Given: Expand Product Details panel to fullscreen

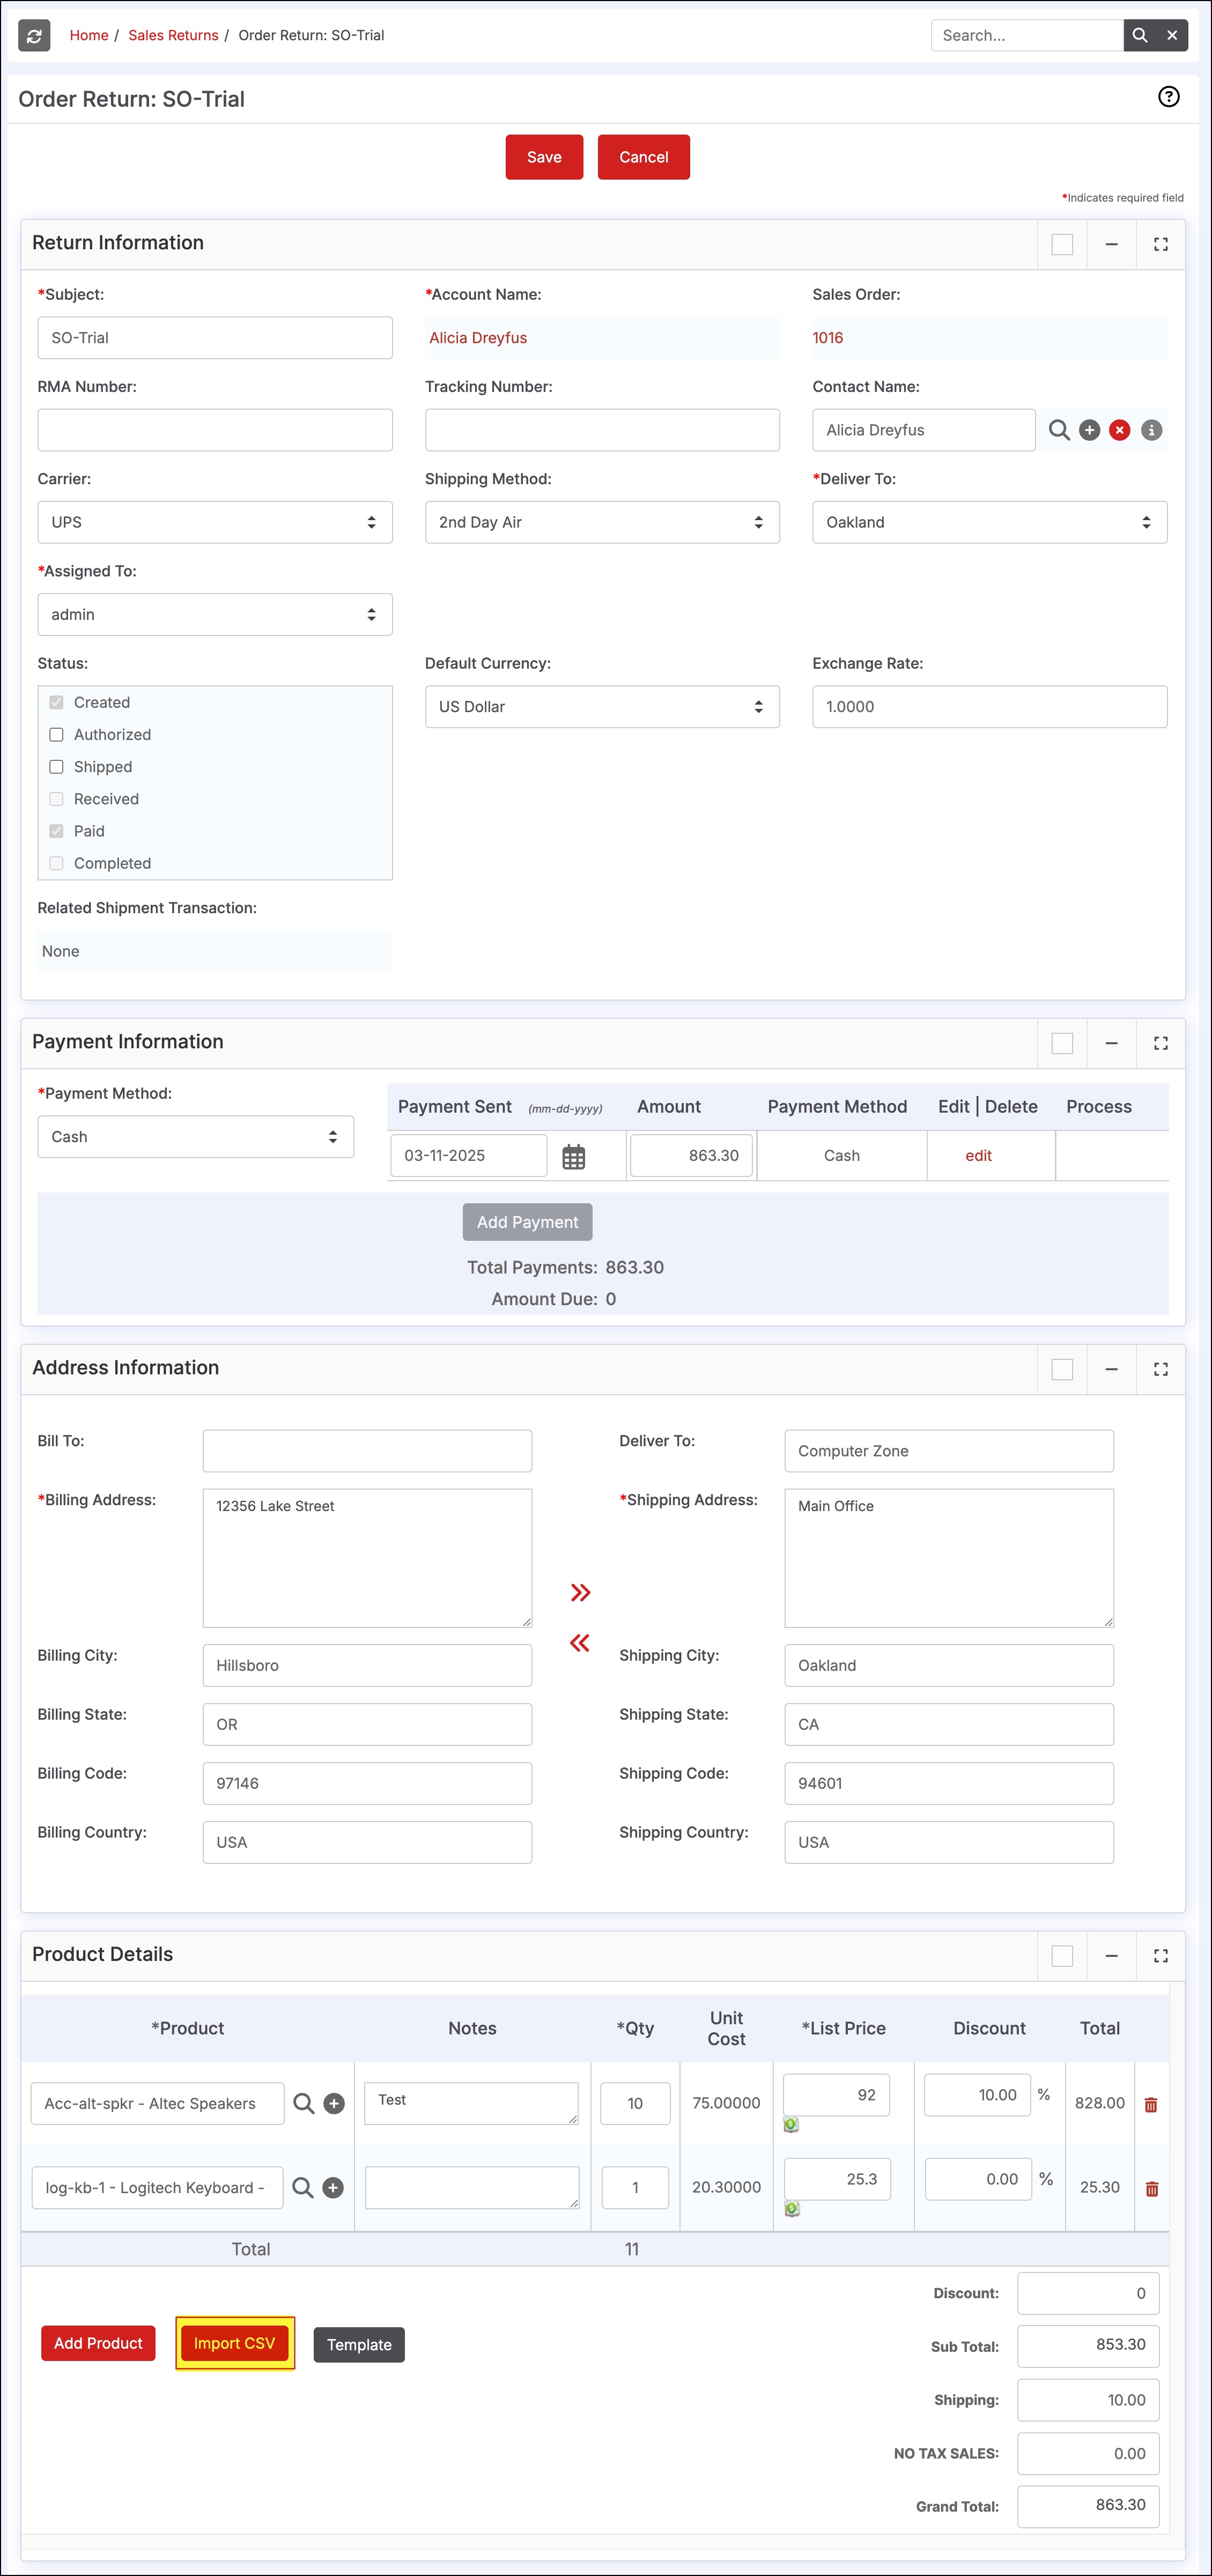Looking at the screenshot, I should pyautogui.click(x=1160, y=1955).
